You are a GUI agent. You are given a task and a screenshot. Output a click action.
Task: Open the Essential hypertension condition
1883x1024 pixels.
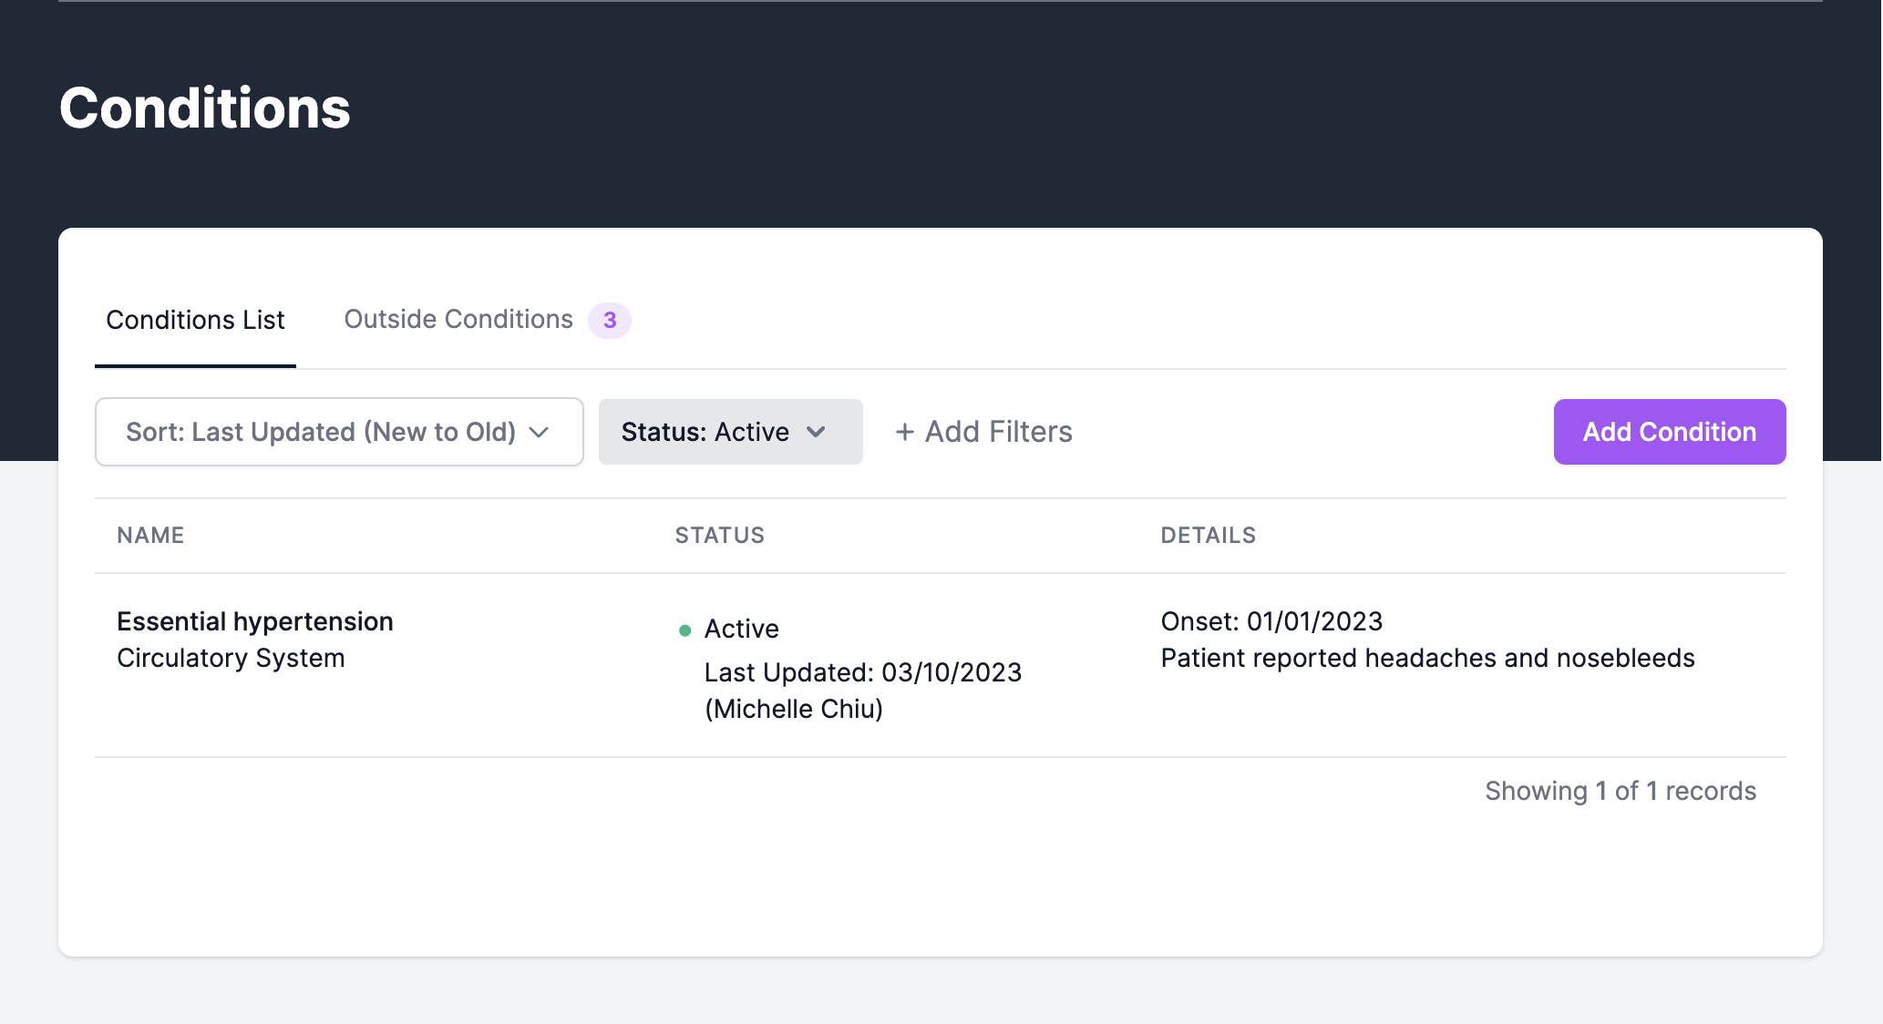point(255,621)
